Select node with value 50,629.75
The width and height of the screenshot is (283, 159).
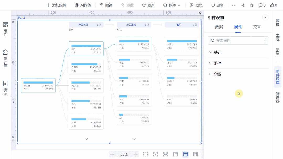coord(134,63)
